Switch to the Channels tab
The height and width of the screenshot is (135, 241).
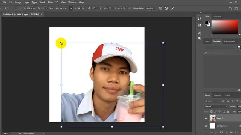click(218, 95)
